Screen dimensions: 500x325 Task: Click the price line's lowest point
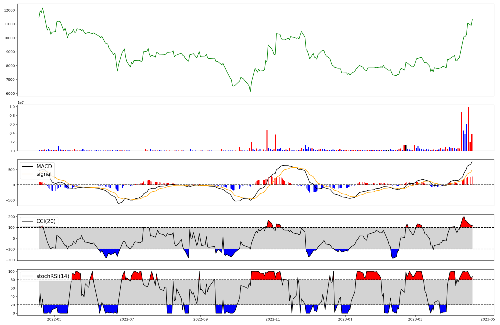[x=250, y=92]
